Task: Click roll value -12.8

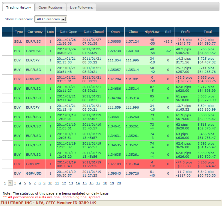Action: [x=168, y=41]
